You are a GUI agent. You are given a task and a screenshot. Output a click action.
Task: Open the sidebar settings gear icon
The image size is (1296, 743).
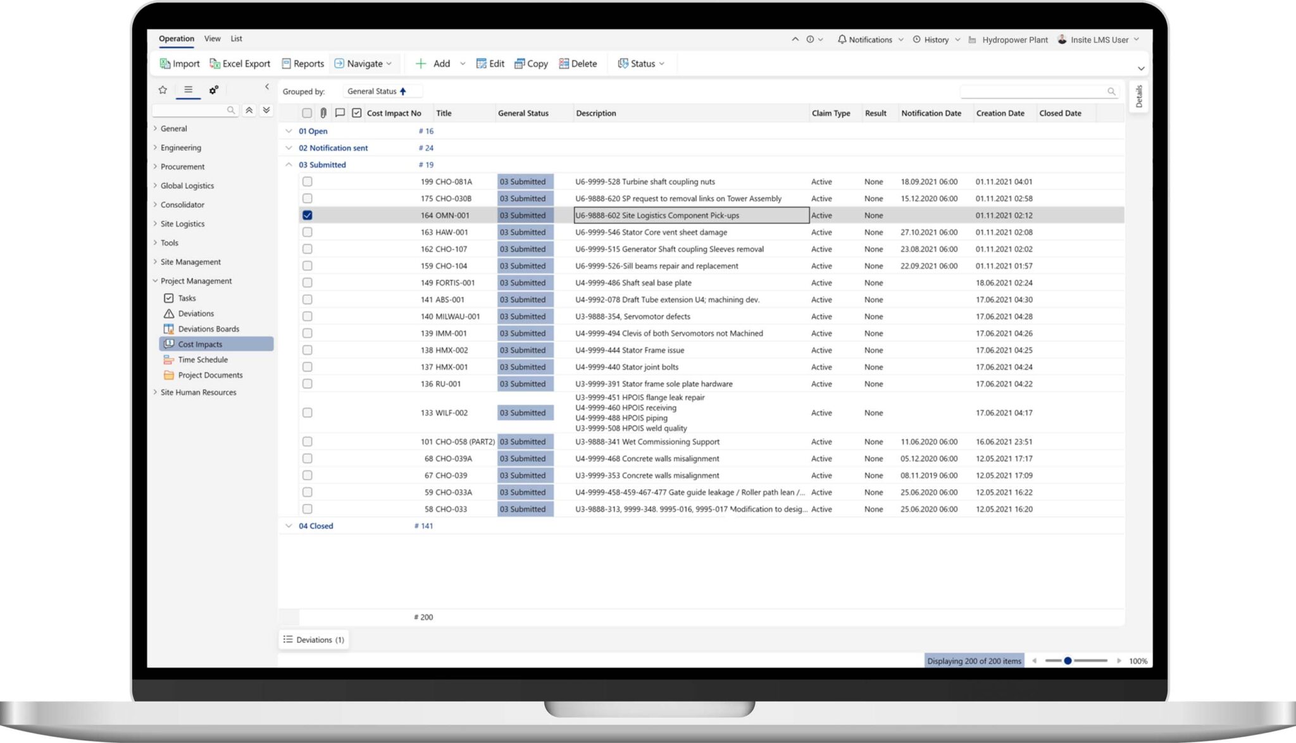[x=213, y=90]
